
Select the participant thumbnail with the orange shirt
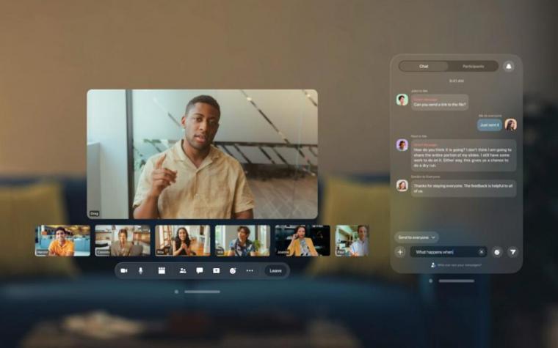[62, 240]
